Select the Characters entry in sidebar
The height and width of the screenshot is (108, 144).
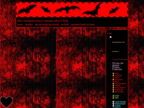pyautogui.click(x=115, y=51)
